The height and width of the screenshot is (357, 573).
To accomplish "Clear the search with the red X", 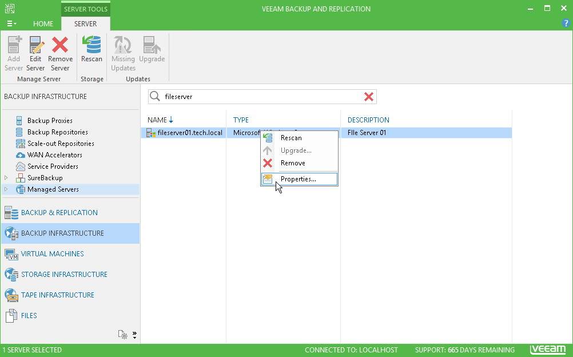I will (369, 97).
